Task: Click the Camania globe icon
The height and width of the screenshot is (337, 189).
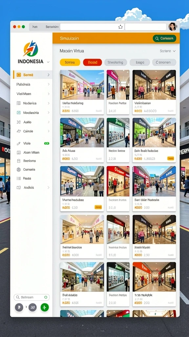Action: coord(19,169)
